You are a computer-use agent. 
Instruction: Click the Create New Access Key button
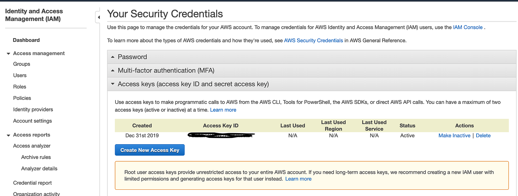tap(150, 150)
